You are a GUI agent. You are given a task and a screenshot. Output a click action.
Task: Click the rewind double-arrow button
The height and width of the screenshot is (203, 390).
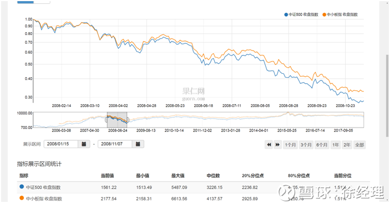(269, 145)
